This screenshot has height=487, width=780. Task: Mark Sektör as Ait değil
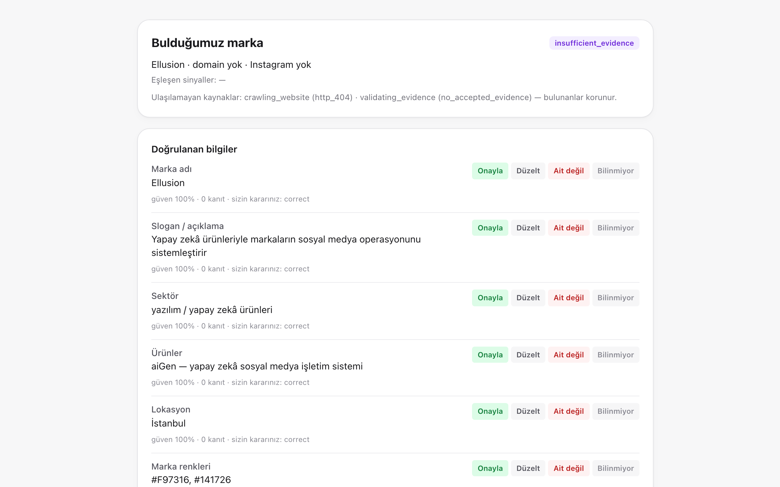[569, 298]
